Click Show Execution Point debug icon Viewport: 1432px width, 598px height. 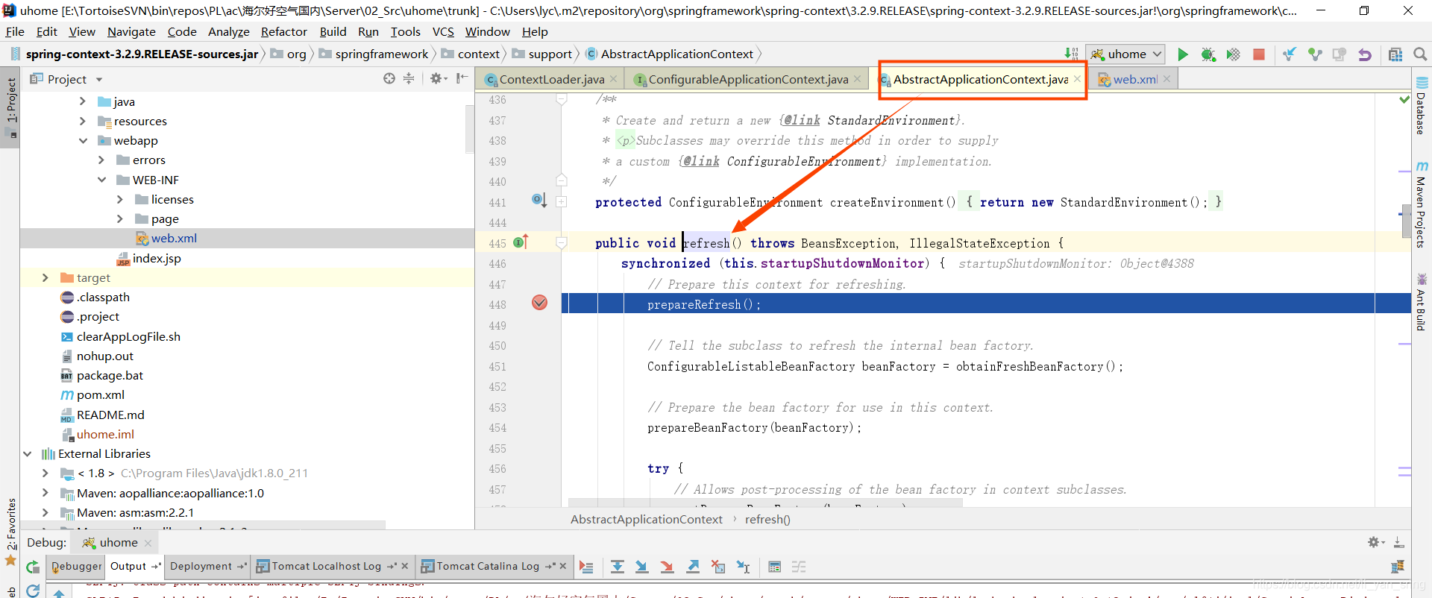(x=586, y=567)
